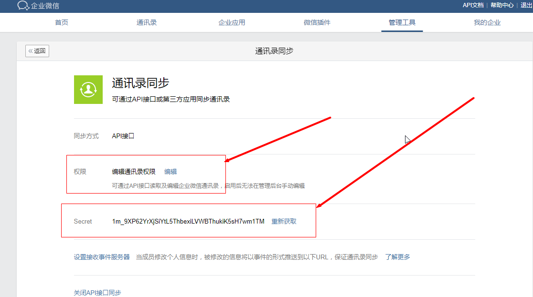
Task: Open the 帮助中心 link
Action: 502,5
